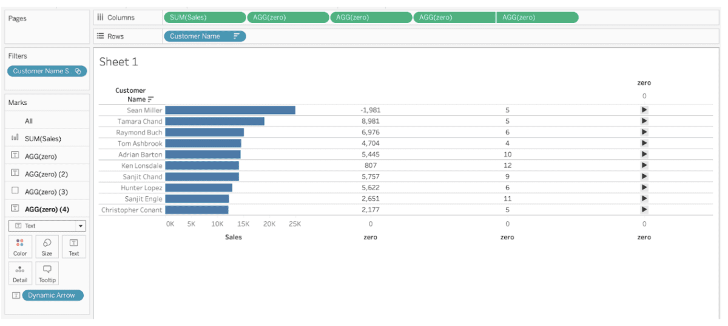Click the value 8,981
Screen dimensions: 728x326
[x=370, y=121]
